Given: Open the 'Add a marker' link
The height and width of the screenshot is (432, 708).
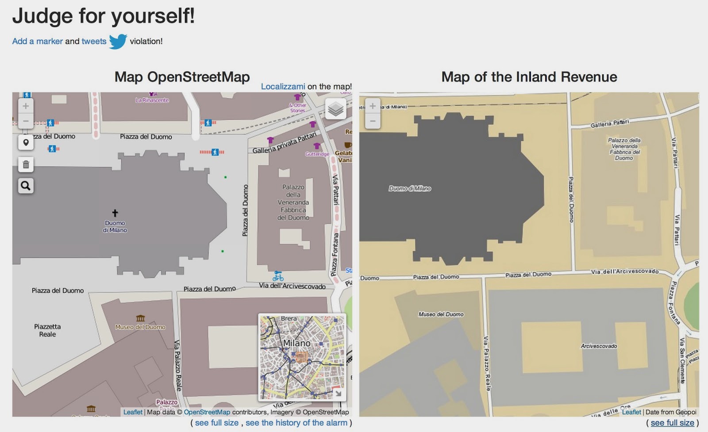Looking at the screenshot, I should 38,41.
